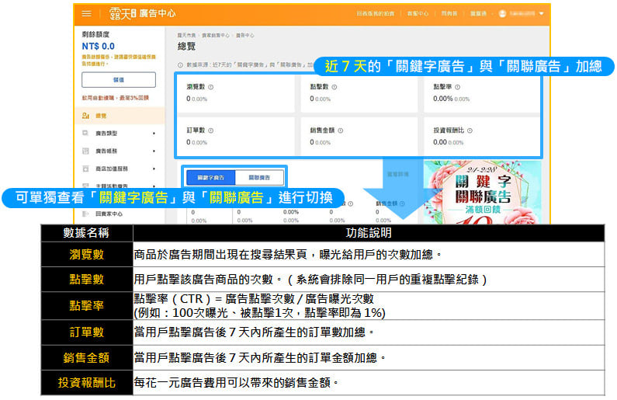Expand the 廣告類型 sidebar submenu
Screen dimensions: 617x400
154,134
